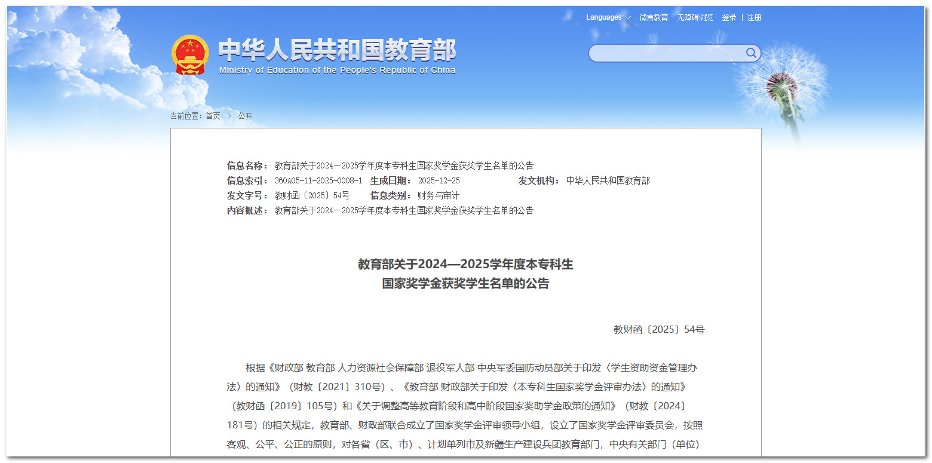932x463 pixels.
Task: Click the magnifier search icon
Action: [751, 53]
